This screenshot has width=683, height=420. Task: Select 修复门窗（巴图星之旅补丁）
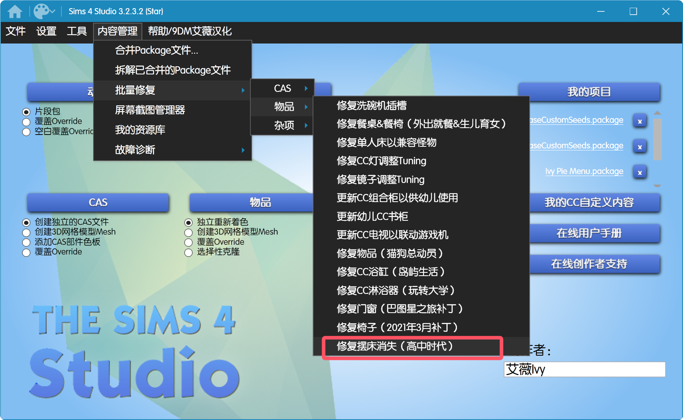point(422,309)
